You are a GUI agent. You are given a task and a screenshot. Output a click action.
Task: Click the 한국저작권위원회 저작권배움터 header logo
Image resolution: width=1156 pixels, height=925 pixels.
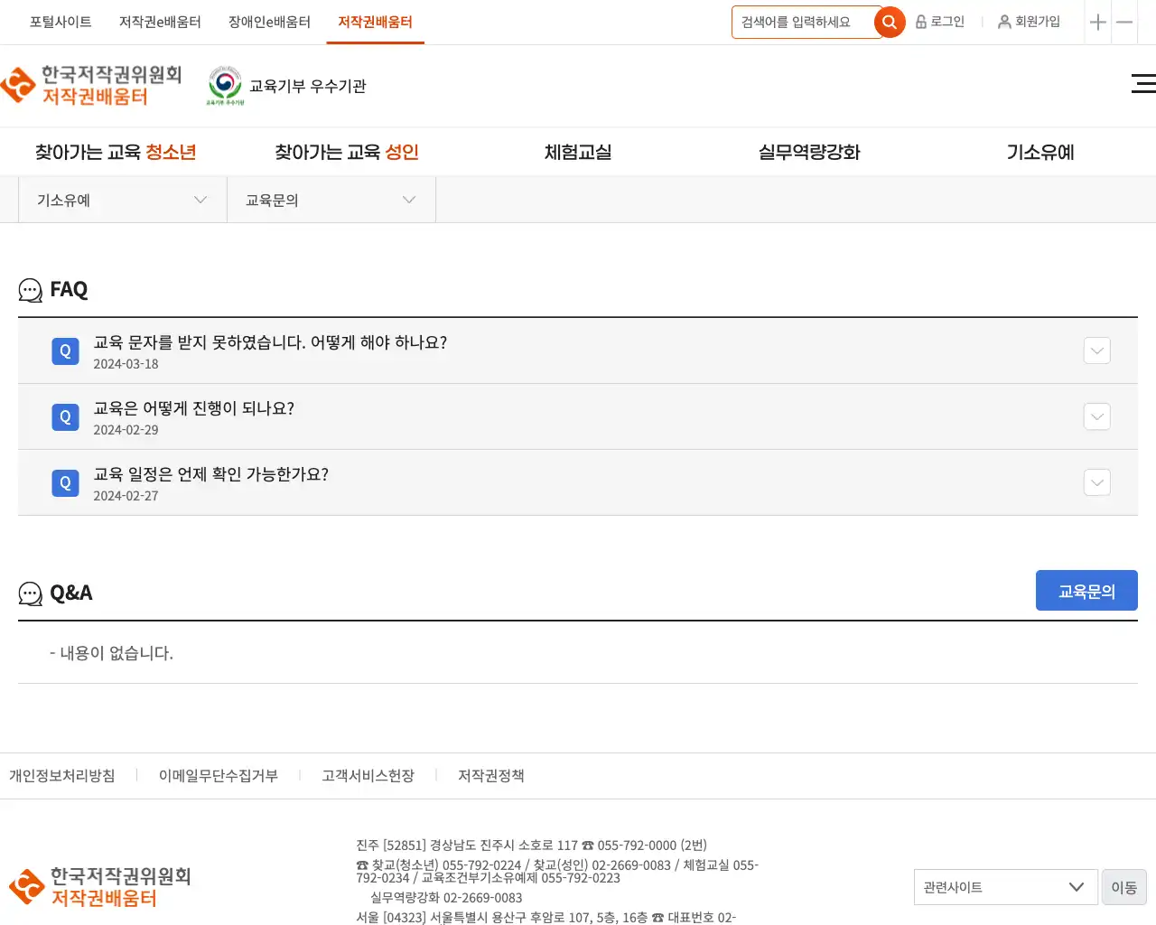coord(92,86)
